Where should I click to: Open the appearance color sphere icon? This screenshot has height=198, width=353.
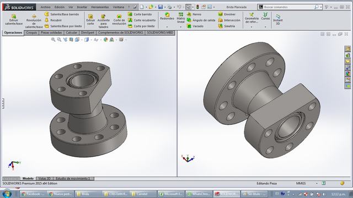tap(105, 40)
